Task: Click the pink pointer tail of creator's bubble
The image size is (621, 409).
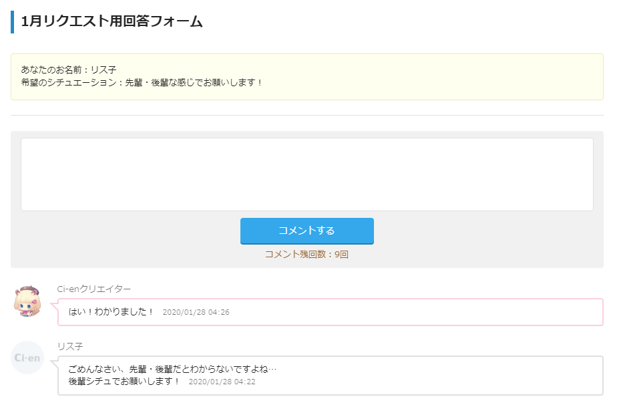Action: 54,307
